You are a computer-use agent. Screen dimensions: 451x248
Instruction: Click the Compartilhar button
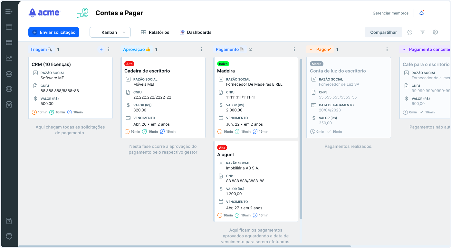click(x=383, y=32)
